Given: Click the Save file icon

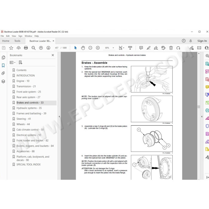Looking at the screenshot, I should click(x=4, y=48).
